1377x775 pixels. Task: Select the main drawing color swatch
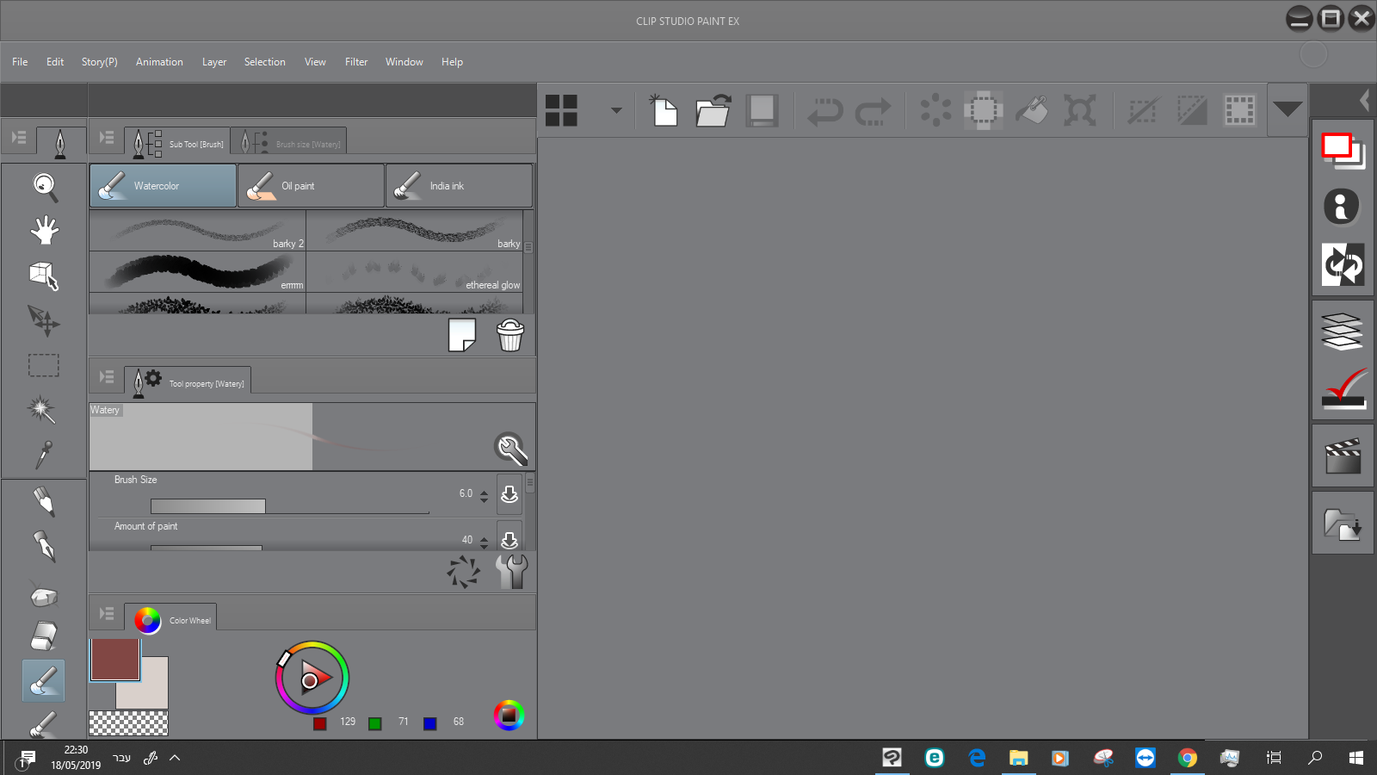tap(115, 660)
